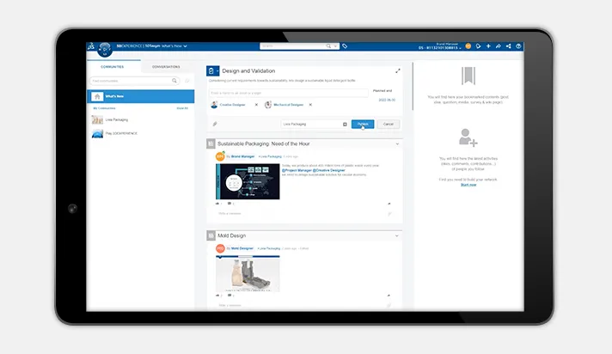612x354 pixels.
Task: Click the Mold Designer red avatar
Action: (220, 248)
